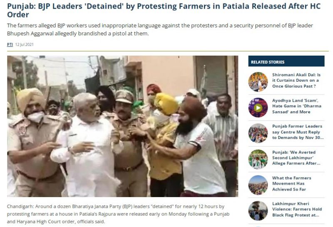The image size is (333, 227).
Task: Open 'We Averted Second Lakhimpur' thumbnail
Action: click(258, 159)
